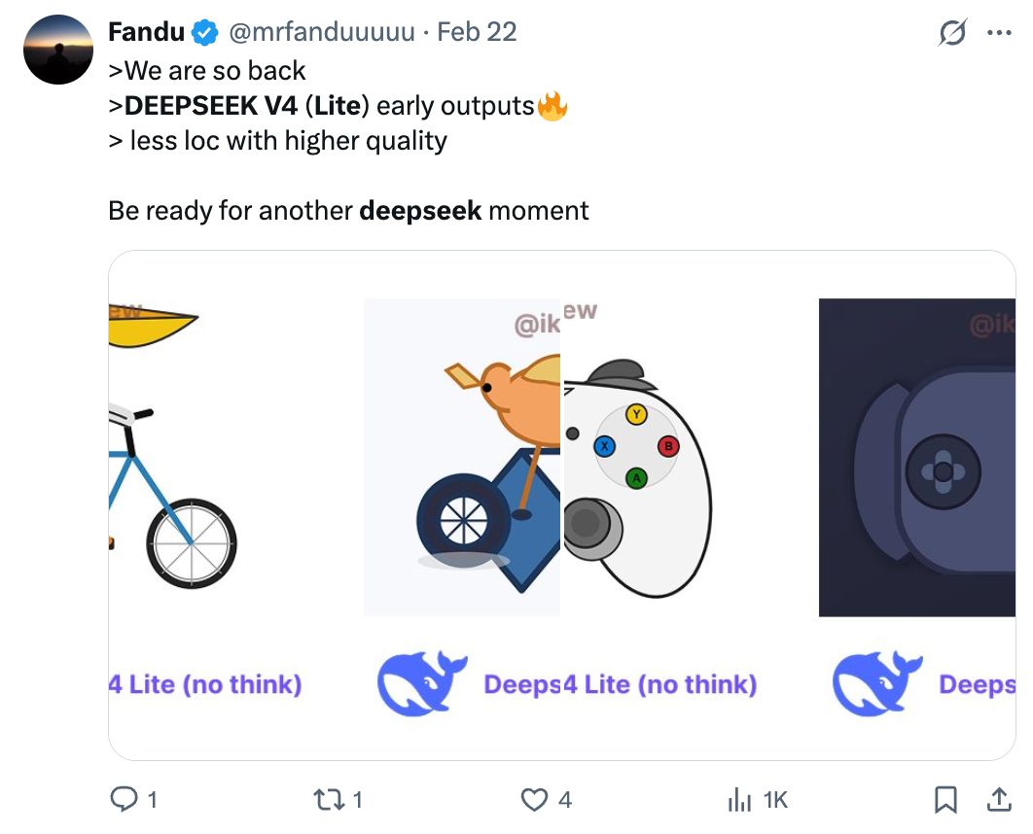The height and width of the screenshot is (834, 1033).
Task: Click the blue verified badge
Action: 204,33
